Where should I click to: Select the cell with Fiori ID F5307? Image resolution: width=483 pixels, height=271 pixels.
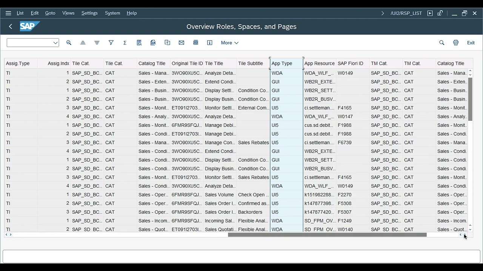click(x=353, y=212)
